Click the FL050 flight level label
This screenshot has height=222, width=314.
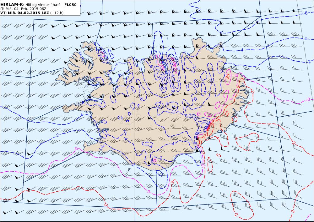pyautogui.click(x=70, y=5)
